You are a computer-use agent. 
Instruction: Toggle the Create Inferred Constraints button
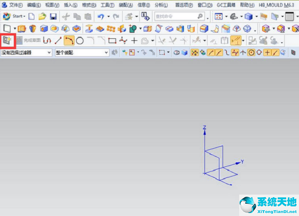pyautogui.click(x=236, y=41)
